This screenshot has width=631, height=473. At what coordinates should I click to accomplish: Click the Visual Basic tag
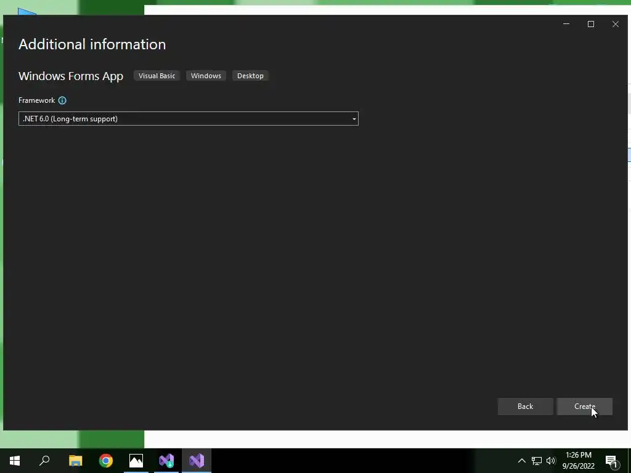pyautogui.click(x=157, y=76)
